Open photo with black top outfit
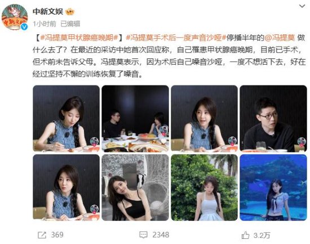 [135, 187]
